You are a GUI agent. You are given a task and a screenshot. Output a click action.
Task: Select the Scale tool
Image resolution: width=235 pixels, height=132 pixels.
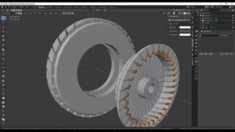[x=3, y=36]
